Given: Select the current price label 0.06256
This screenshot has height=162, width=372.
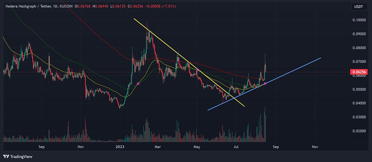Looking at the screenshot, I should 359,72.
